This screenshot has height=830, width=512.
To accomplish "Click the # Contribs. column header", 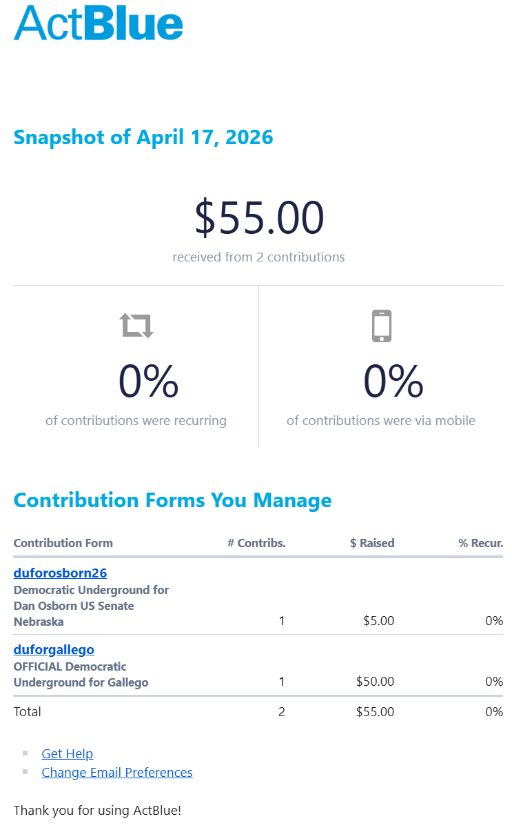I will (x=256, y=543).
